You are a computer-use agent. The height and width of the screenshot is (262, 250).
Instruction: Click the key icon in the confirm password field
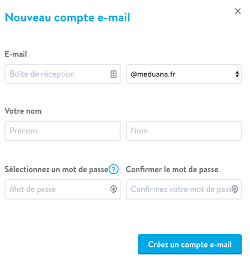[235, 189]
